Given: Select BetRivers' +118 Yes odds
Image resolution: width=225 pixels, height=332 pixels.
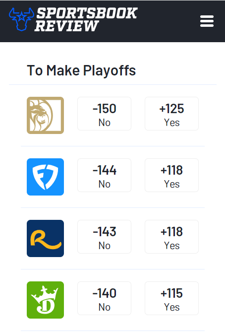Looking at the screenshot, I should [171, 237].
